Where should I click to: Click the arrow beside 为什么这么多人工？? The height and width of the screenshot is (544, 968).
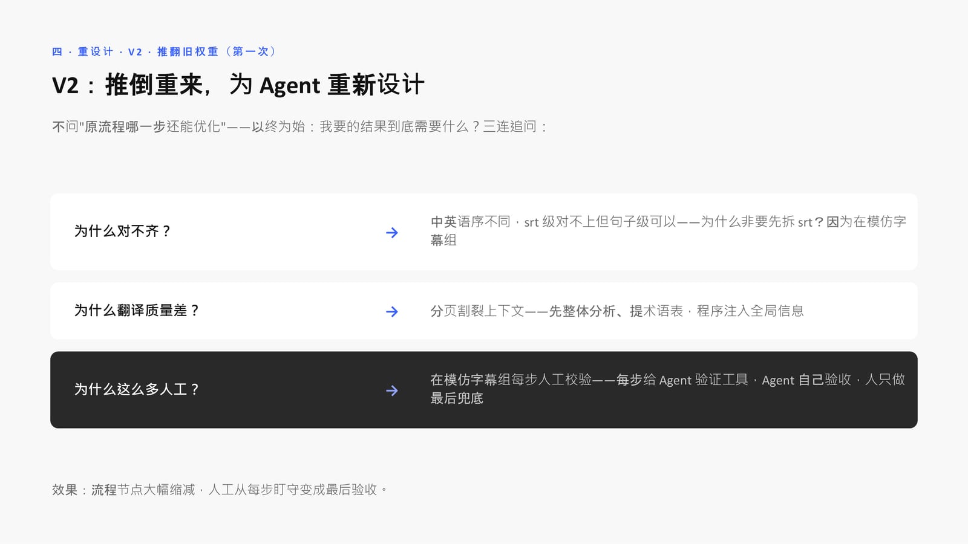[x=392, y=390]
